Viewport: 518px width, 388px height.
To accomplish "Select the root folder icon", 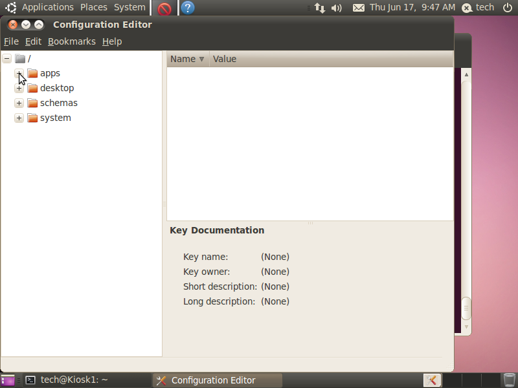I will coord(20,58).
